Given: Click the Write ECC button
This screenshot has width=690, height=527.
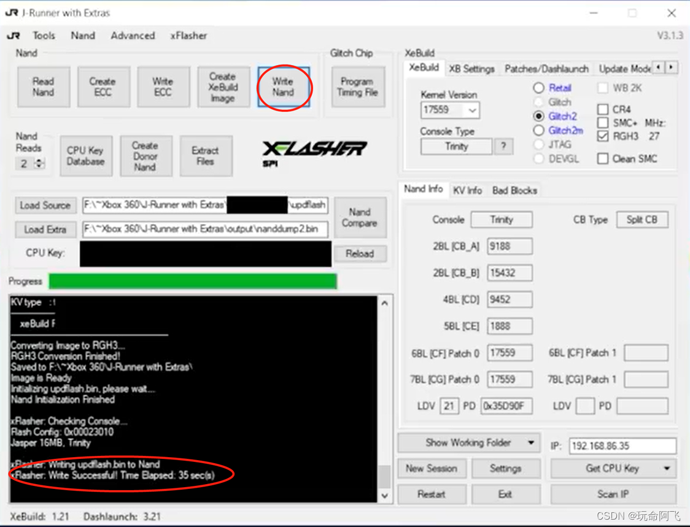Looking at the screenshot, I should coord(163,87).
